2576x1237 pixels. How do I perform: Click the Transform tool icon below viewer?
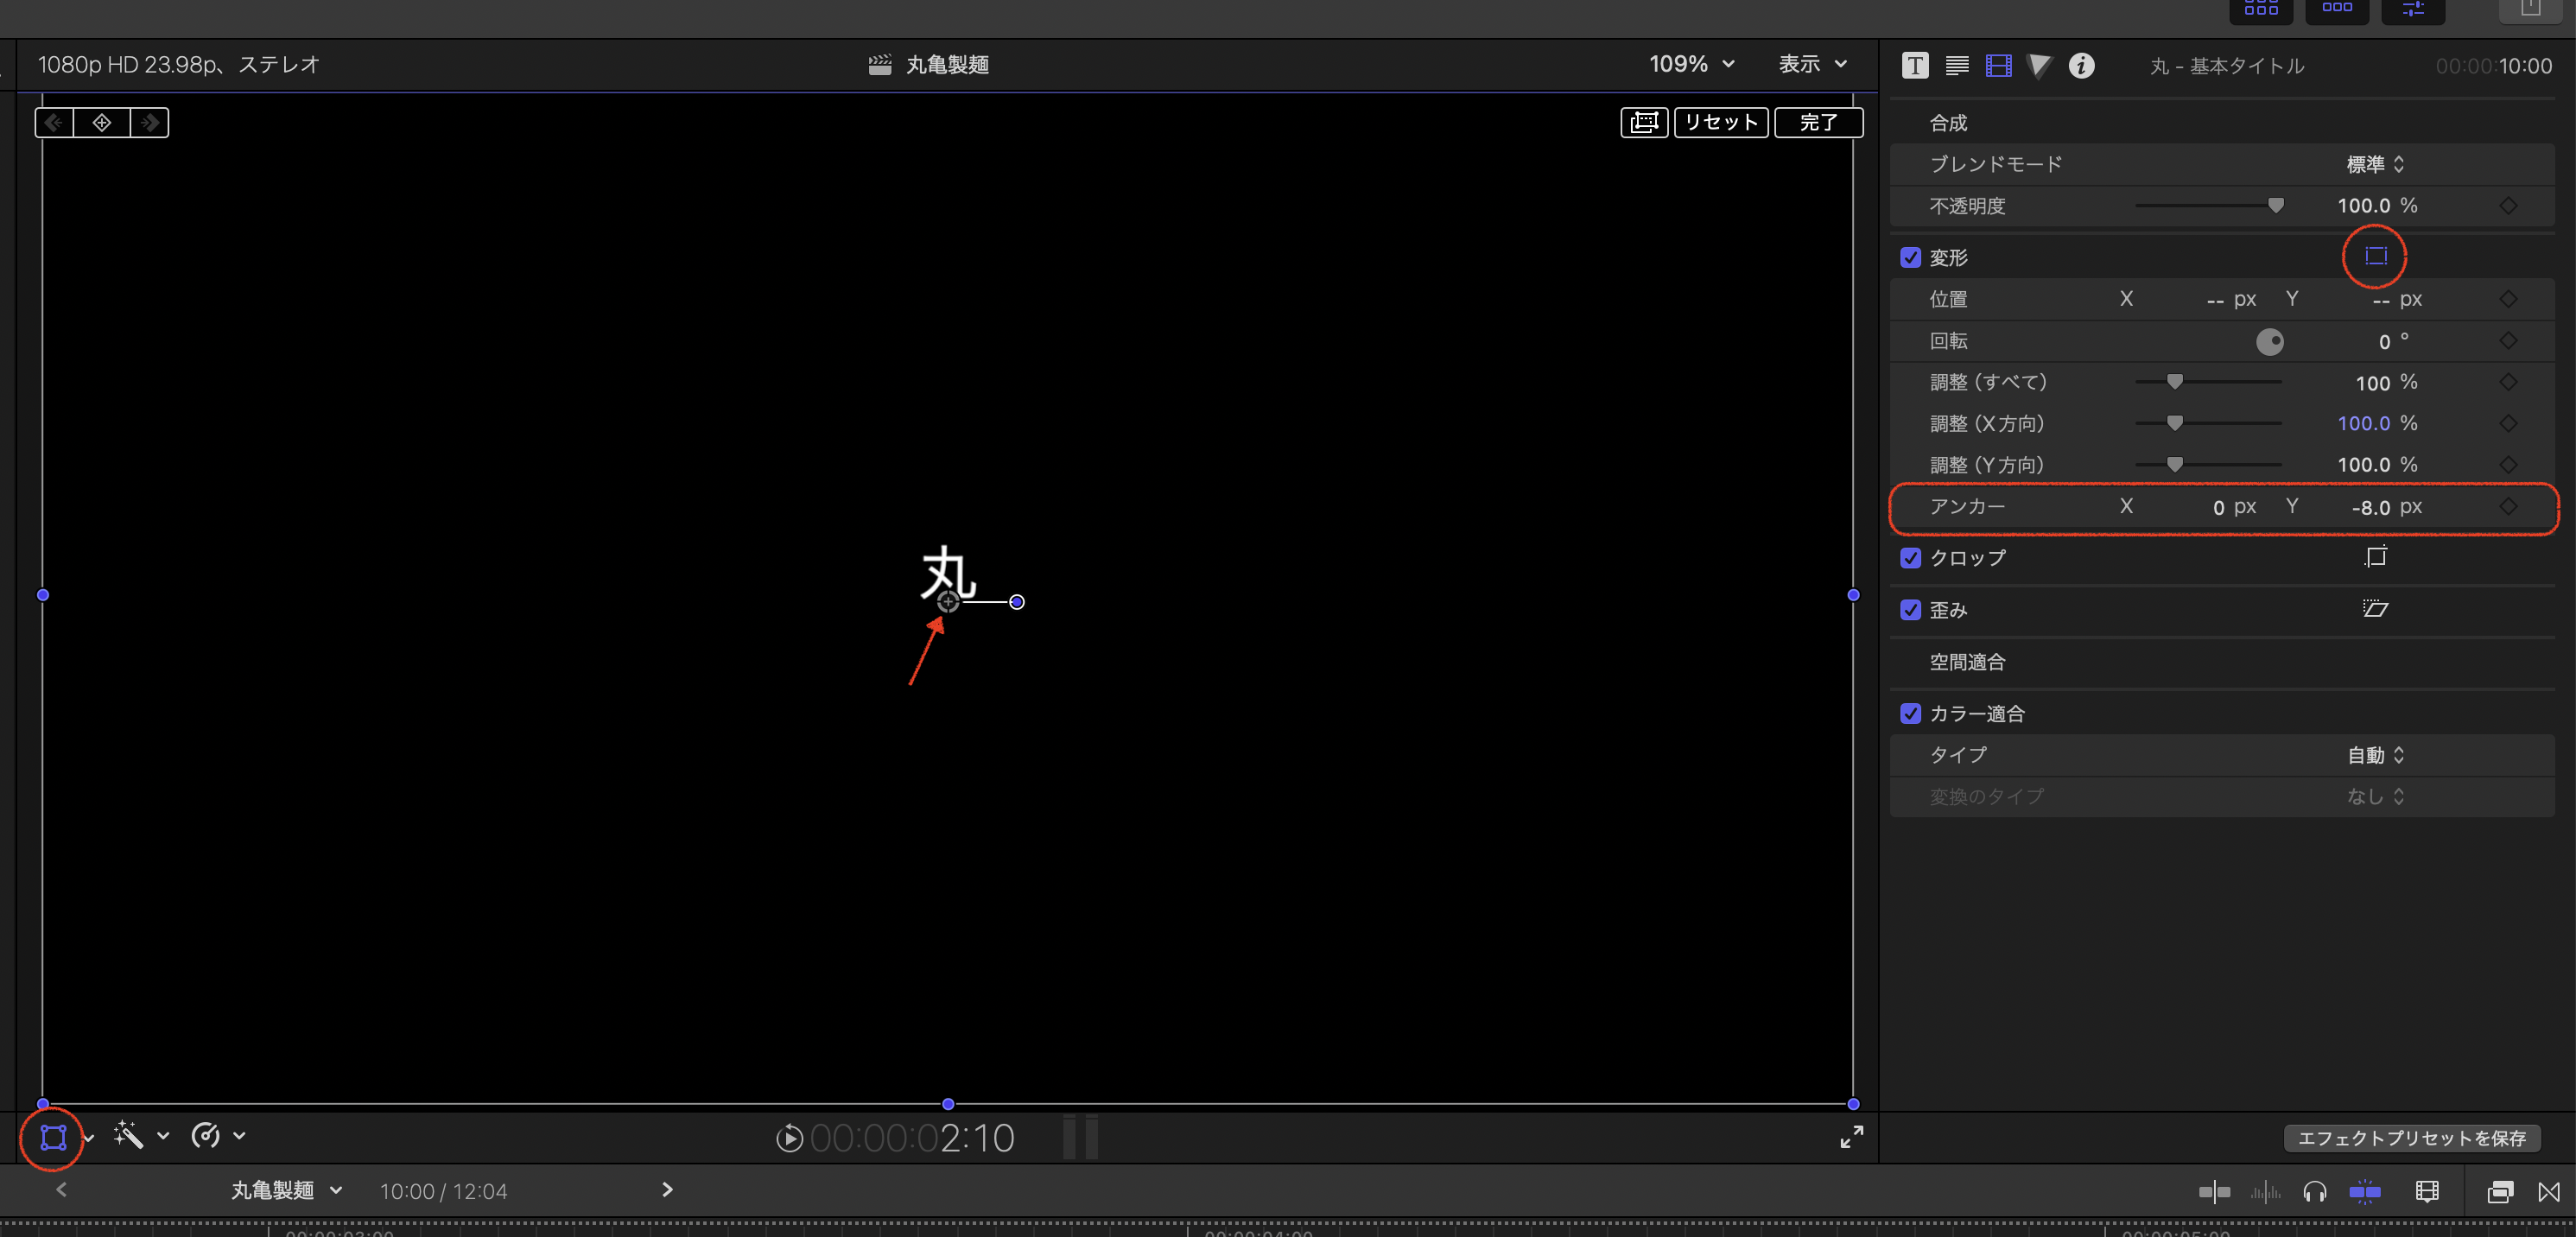pyautogui.click(x=53, y=1137)
